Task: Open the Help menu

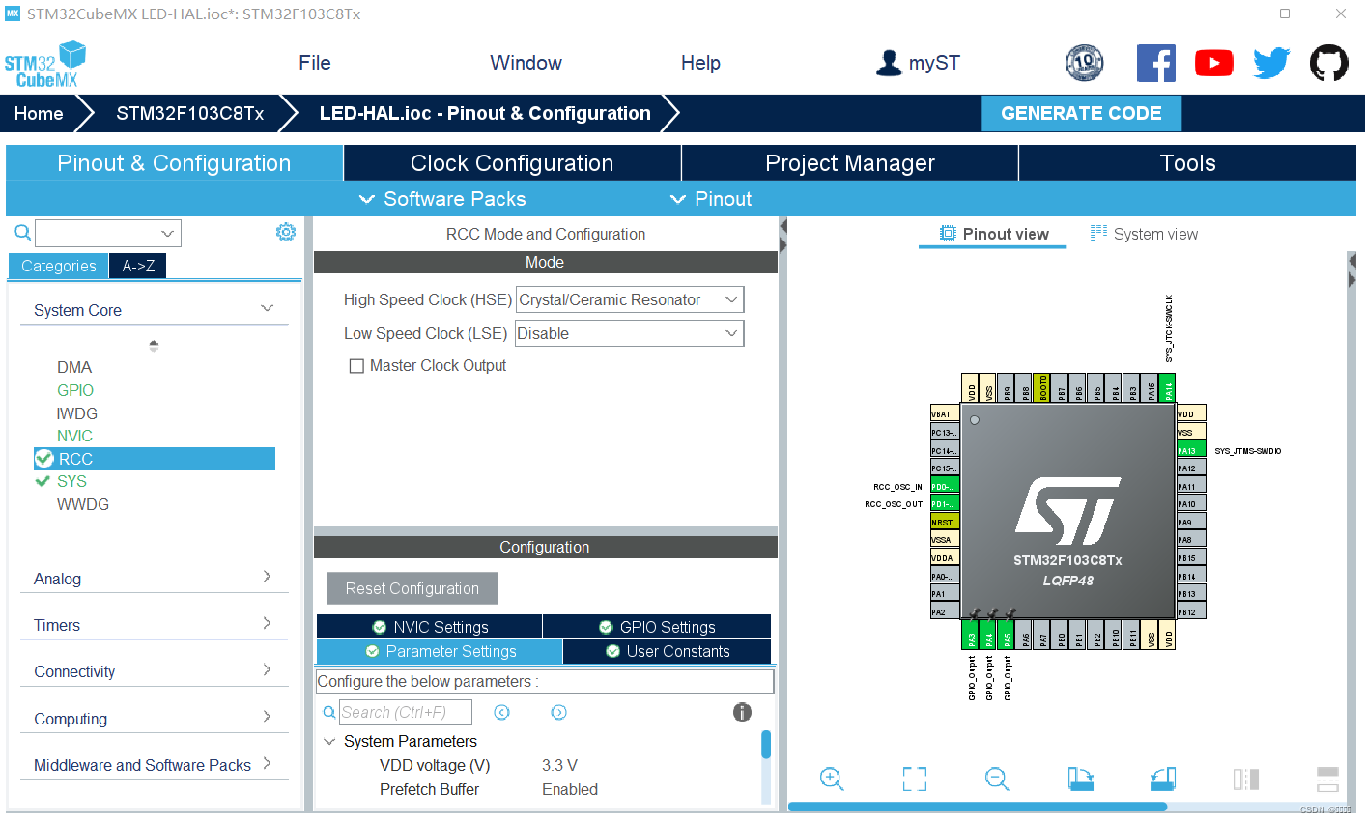Action: pyautogui.click(x=700, y=63)
